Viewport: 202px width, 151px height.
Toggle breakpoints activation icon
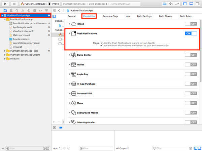coord(61,128)
